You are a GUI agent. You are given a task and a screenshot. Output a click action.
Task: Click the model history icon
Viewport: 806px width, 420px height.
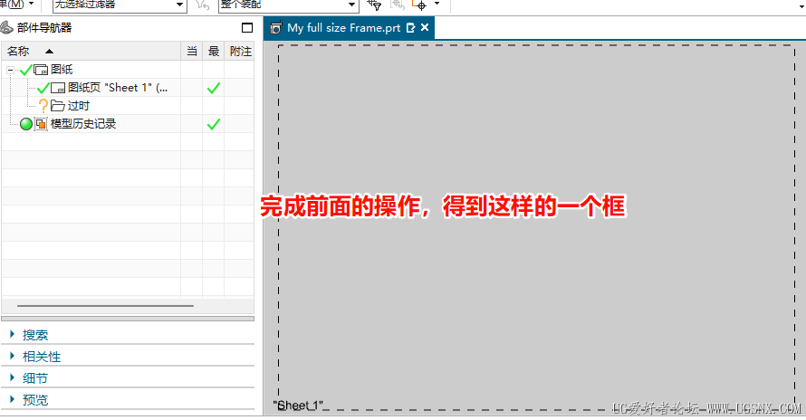[x=41, y=124]
